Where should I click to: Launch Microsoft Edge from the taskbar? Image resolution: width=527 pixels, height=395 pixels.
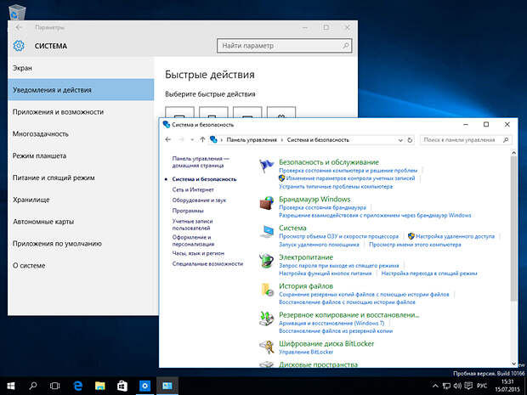click(x=77, y=386)
